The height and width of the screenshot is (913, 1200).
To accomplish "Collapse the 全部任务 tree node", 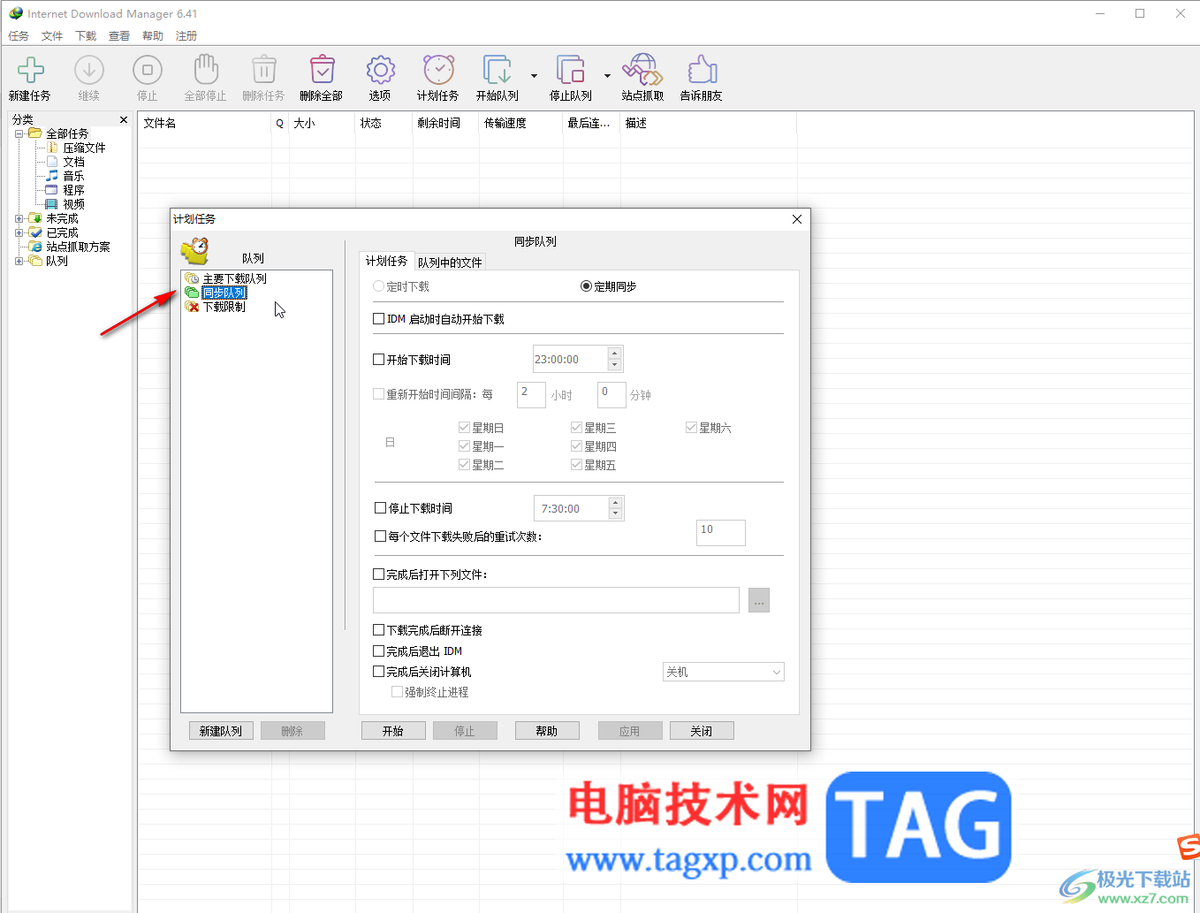I will (x=19, y=133).
